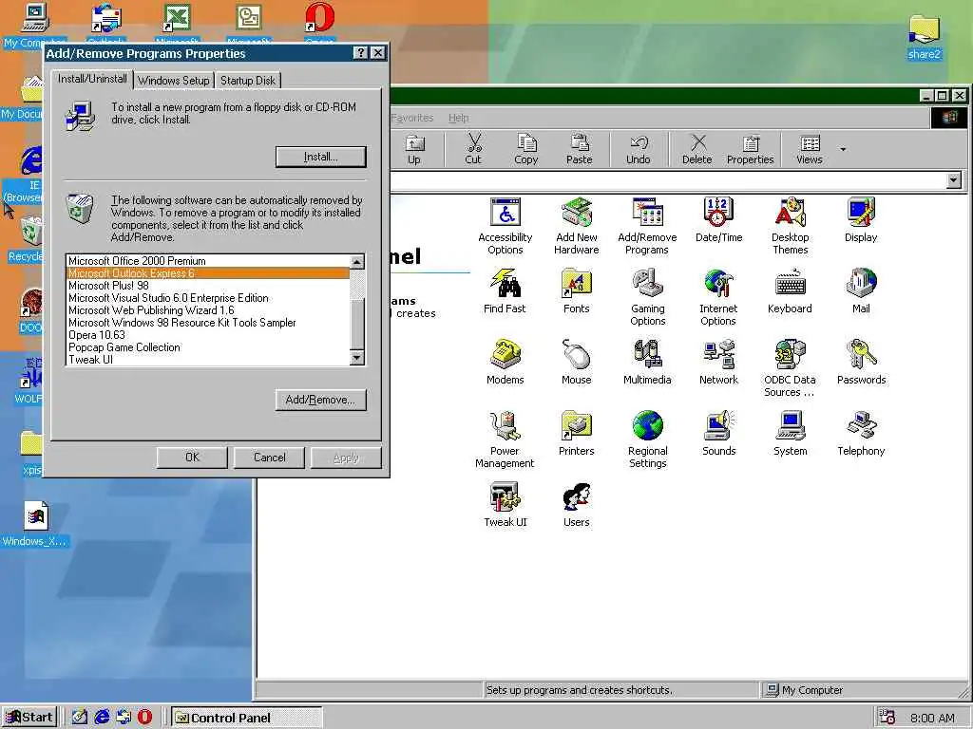Click the Install... button
The height and width of the screenshot is (729, 973).
tap(321, 157)
